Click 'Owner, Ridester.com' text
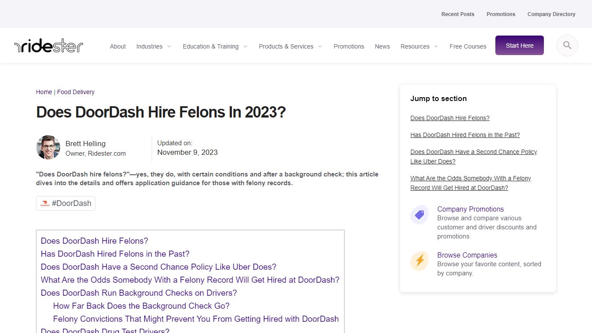 coord(96,153)
